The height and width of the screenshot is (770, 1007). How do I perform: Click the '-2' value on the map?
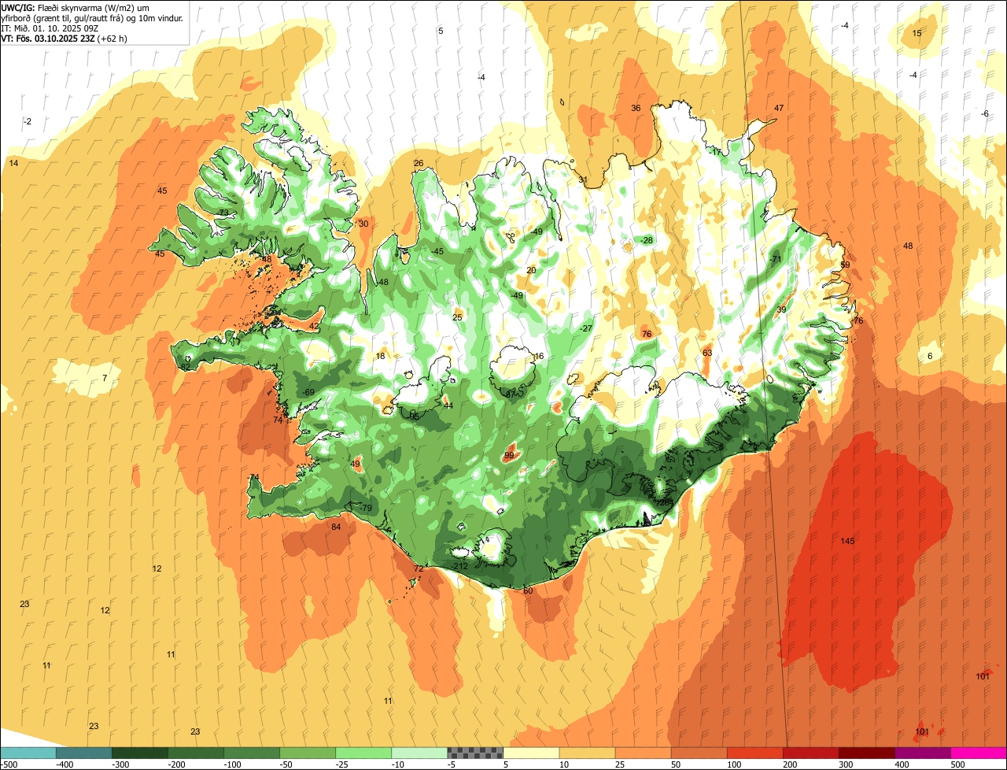click(28, 121)
